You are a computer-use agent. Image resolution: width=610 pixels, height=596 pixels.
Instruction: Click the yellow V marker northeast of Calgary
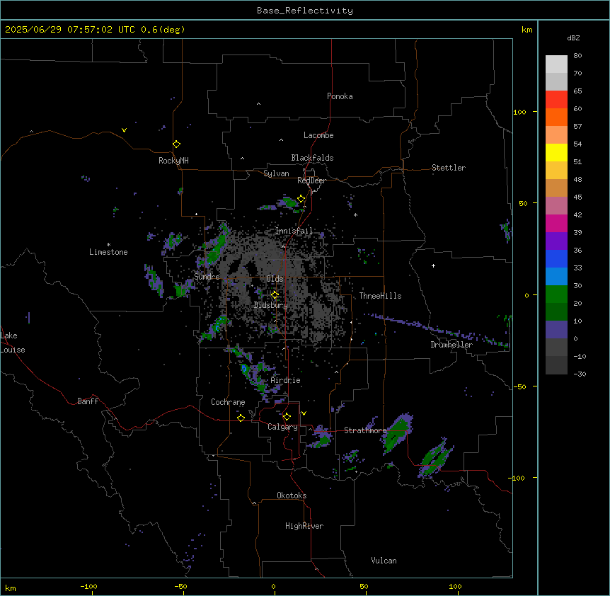coord(304,413)
